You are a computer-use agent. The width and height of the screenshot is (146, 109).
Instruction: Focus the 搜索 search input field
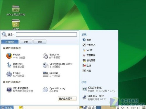click(46, 34)
